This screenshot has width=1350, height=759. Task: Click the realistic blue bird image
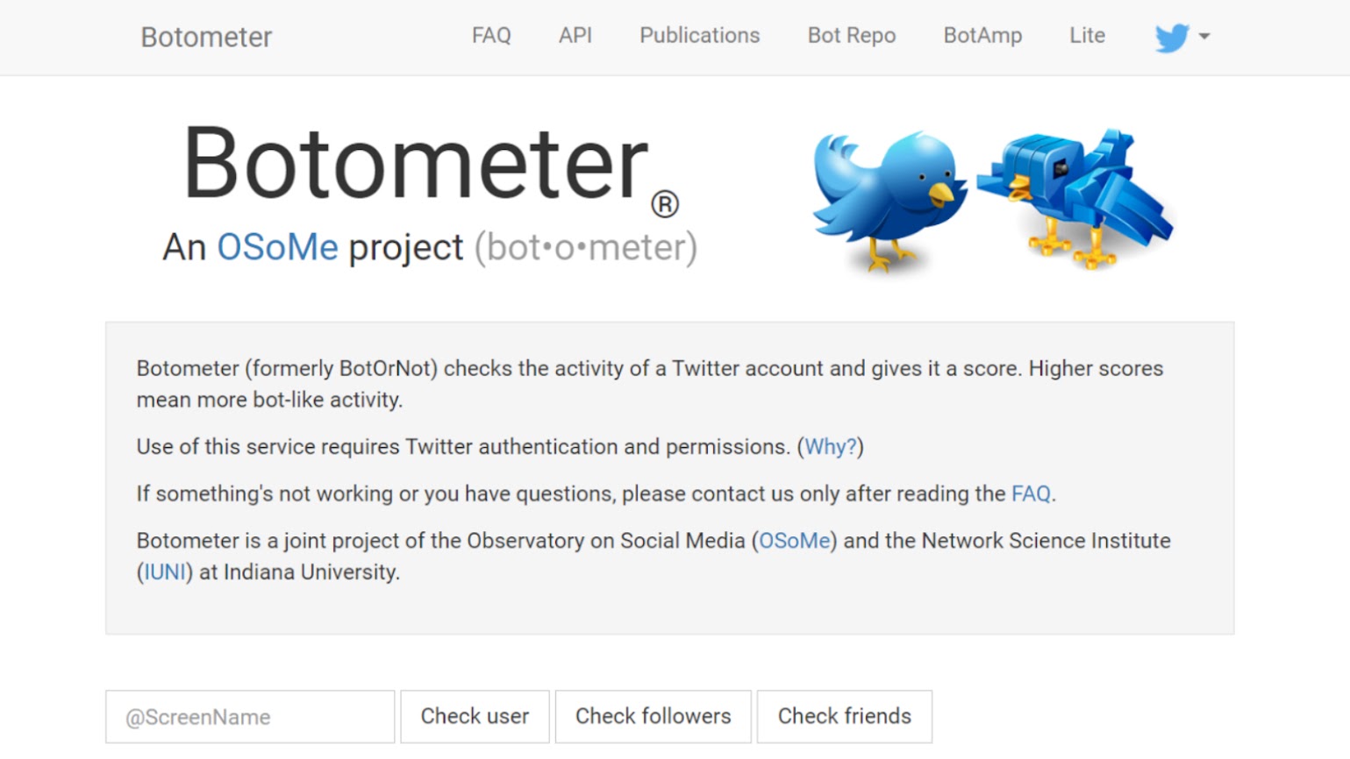click(889, 201)
